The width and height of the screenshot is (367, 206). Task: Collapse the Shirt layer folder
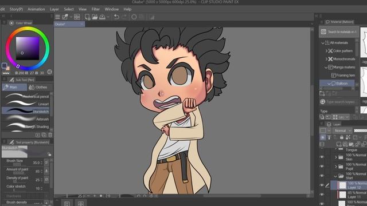pyautogui.click(x=335, y=176)
